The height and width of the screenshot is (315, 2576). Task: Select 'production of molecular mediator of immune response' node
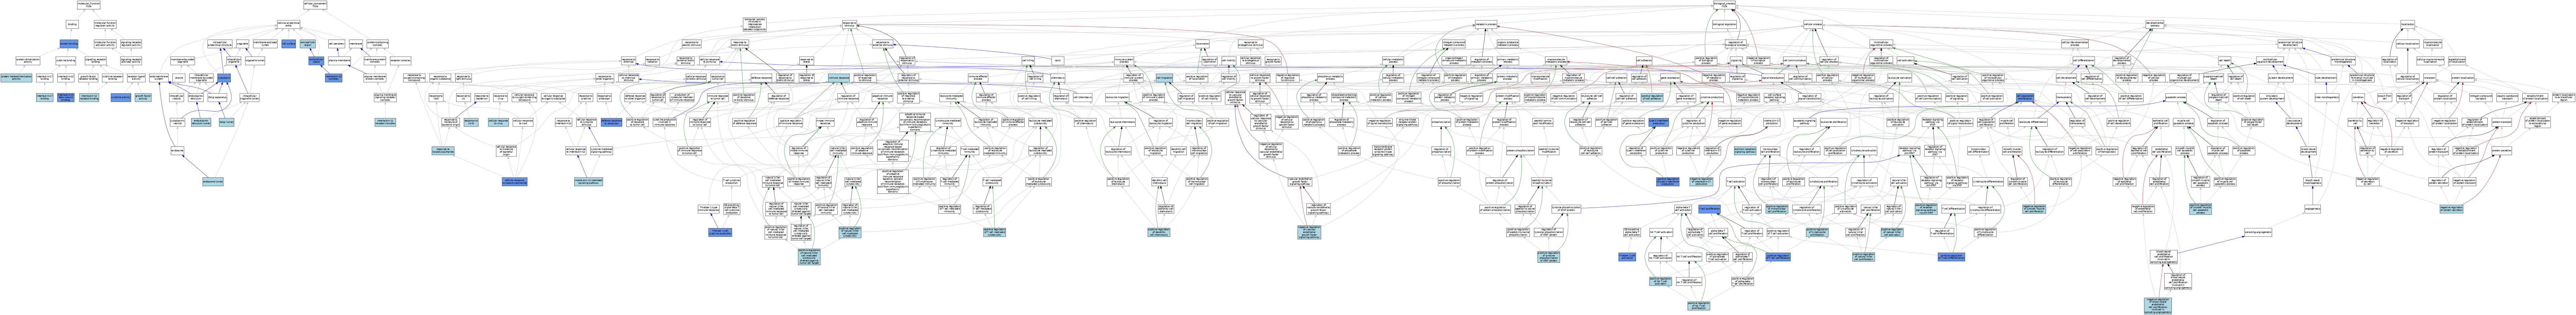682,98
